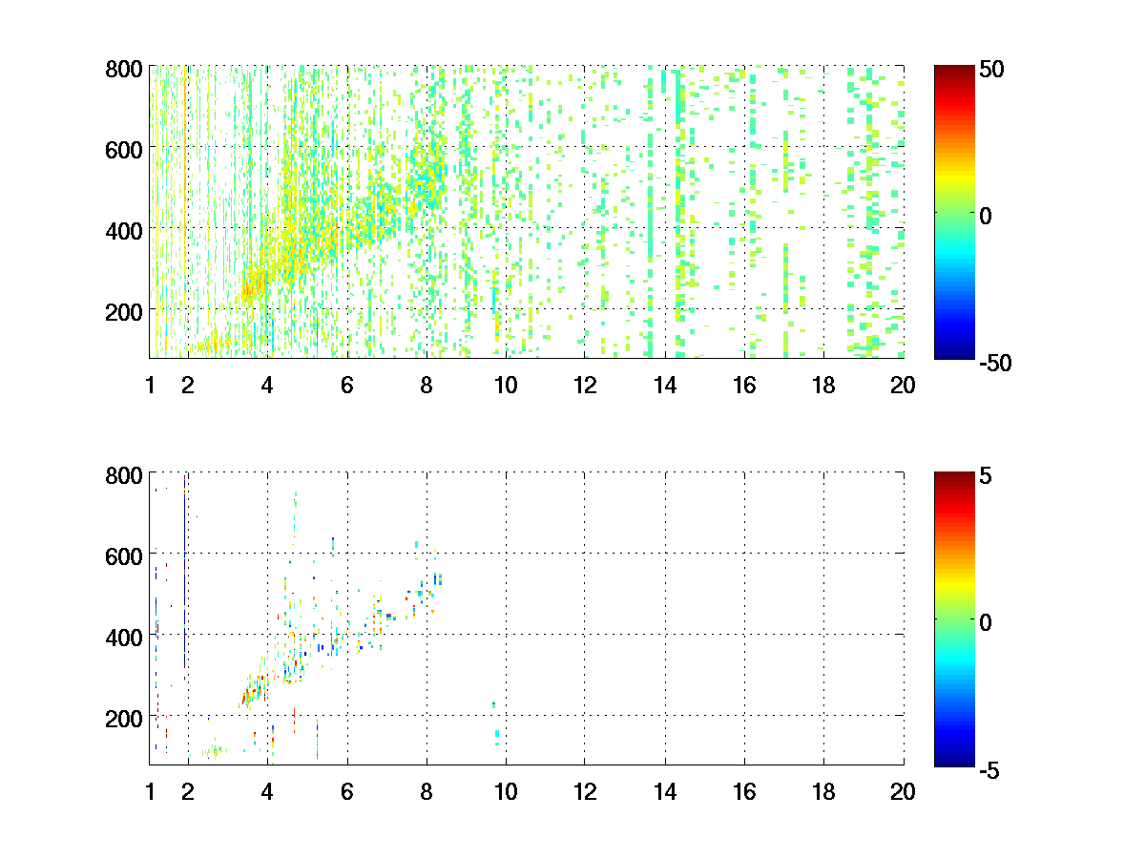
Task: Select x-axis tick '4' under top plot
Action: tap(267, 386)
